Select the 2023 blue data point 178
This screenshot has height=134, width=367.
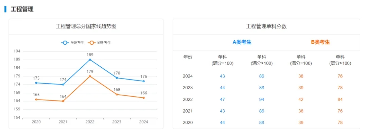(117, 78)
